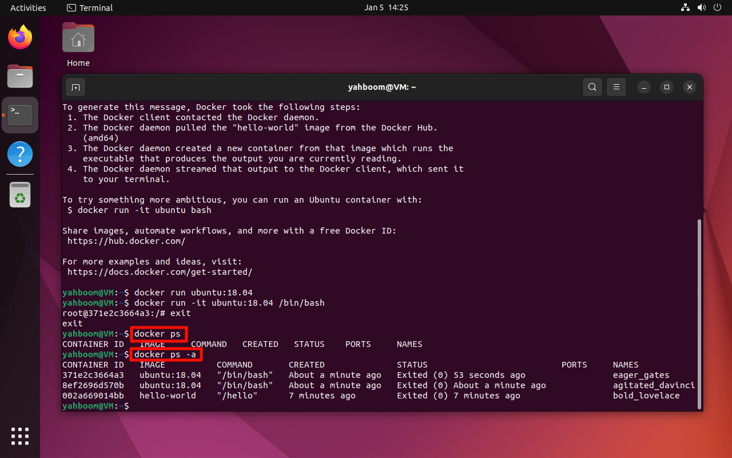732x458 pixels.
Task: Click the power icon in the top bar
Action: [x=717, y=7]
